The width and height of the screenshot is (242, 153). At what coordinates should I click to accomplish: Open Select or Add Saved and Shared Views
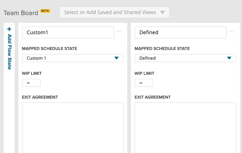110,12
